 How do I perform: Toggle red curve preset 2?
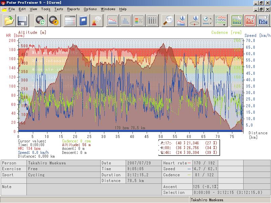[250, 21]
